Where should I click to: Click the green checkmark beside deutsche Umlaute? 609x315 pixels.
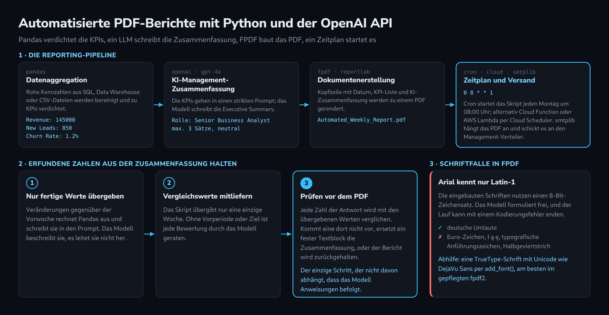(440, 228)
